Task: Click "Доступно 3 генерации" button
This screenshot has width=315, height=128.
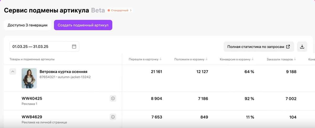Action: (28, 25)
